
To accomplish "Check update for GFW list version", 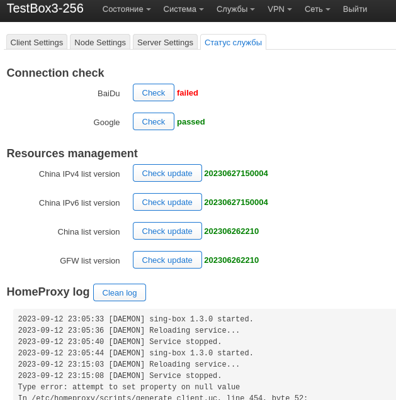I will (x=167, y=260).
